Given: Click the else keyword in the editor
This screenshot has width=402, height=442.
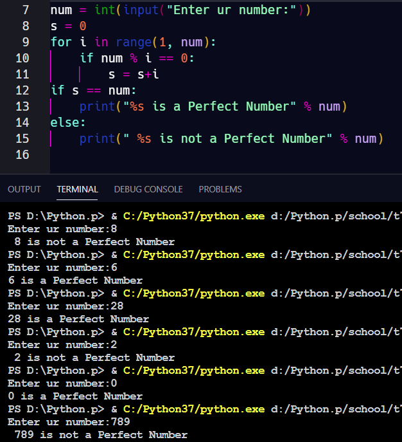Looking at the screenshot, I should 64,122.
